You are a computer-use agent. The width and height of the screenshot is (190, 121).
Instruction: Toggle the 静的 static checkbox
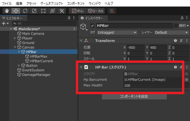tap(176, 26)
